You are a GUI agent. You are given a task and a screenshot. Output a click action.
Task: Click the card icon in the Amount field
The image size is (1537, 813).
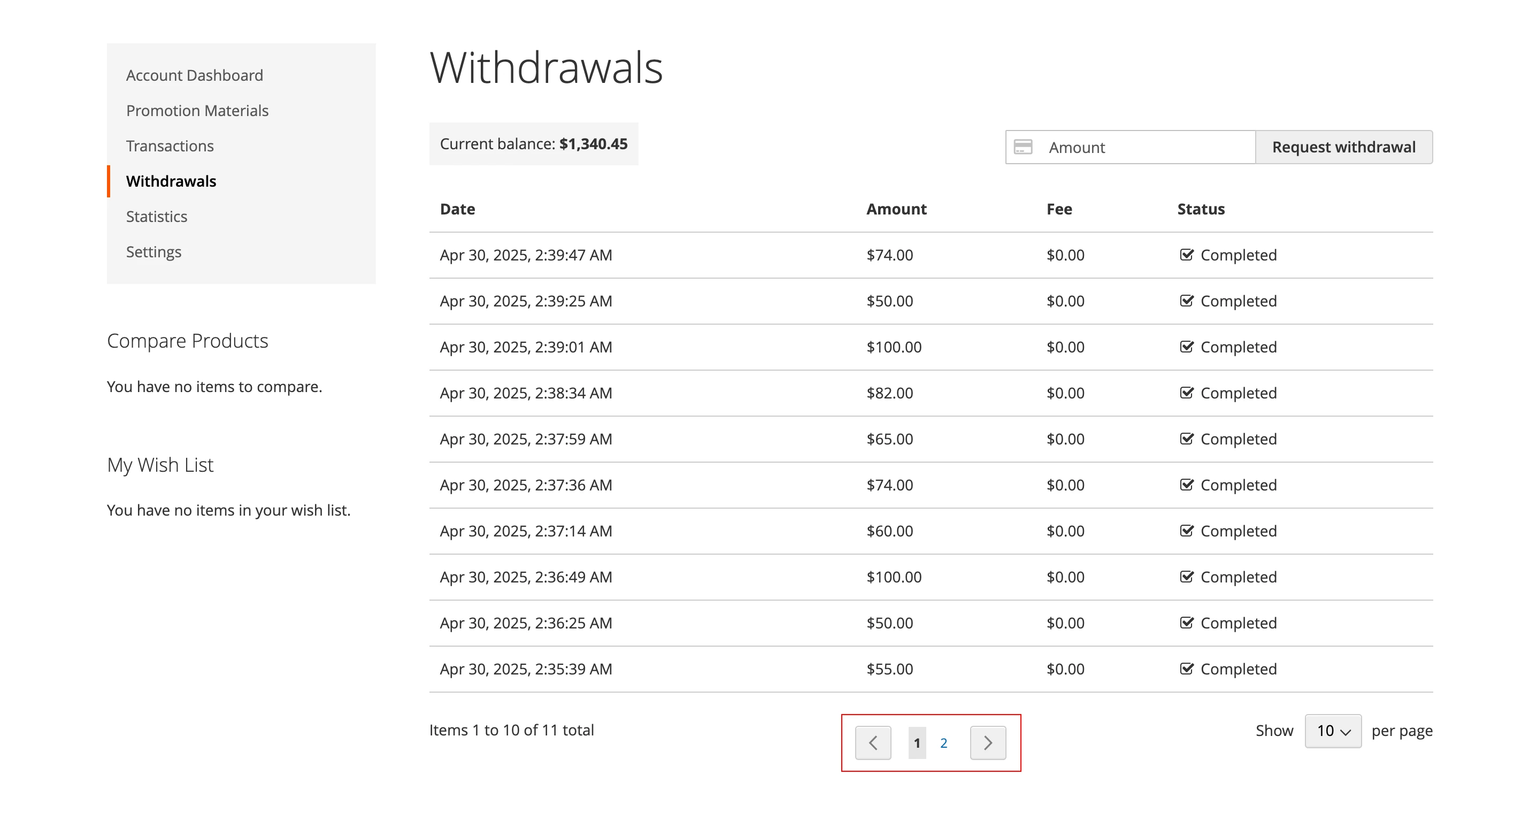pos(1024,147)
